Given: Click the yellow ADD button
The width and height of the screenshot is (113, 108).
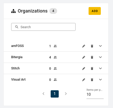Looking at the screenshot, I should coord(95,11).
